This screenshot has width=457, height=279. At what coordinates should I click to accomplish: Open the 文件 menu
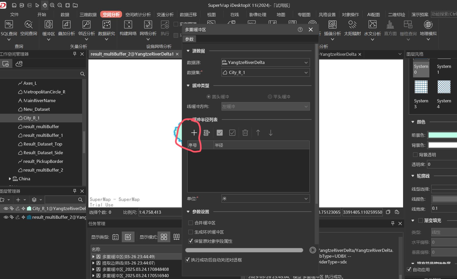(x=14, y=14)
